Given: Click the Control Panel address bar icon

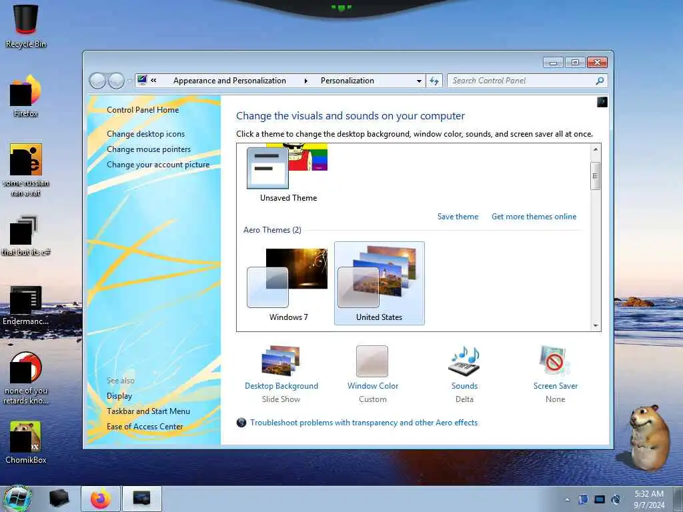Looking at the screenshot, I should pyautogui.click(x=142, y=80).
